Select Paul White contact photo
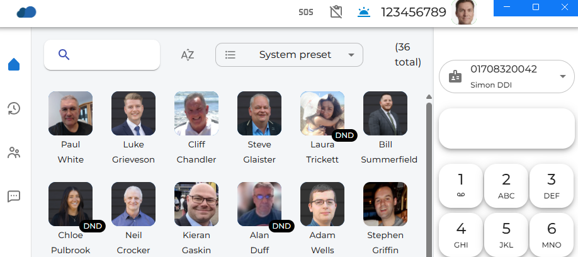The width and height of the screenshot is (578, 257). click(71, 113)
